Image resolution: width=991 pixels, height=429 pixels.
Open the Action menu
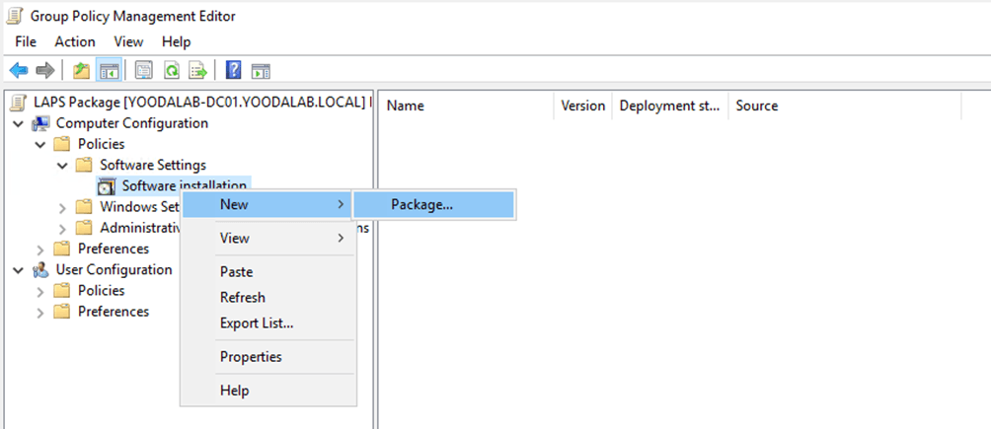click(x=75, y=41)
